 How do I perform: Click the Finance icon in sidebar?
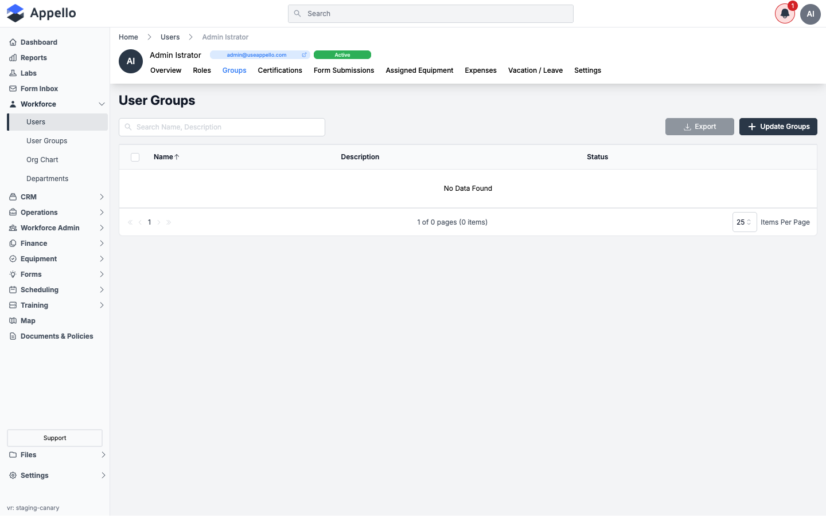13,244
